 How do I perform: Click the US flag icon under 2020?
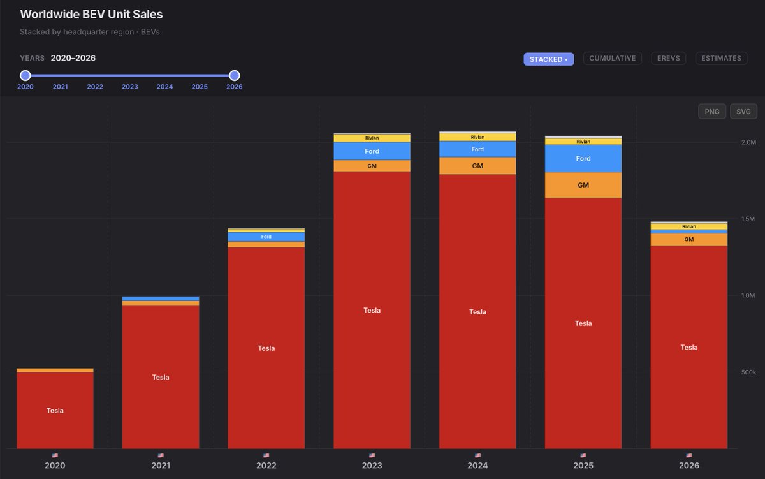point(55,455)
